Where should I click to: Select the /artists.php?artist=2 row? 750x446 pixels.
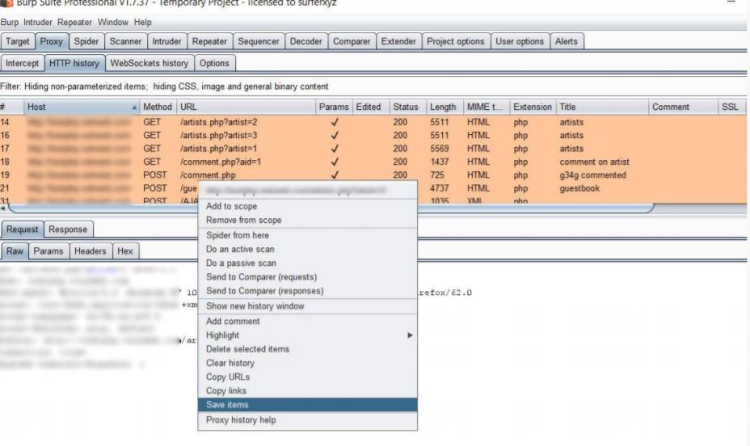click(x=373, y=122)
